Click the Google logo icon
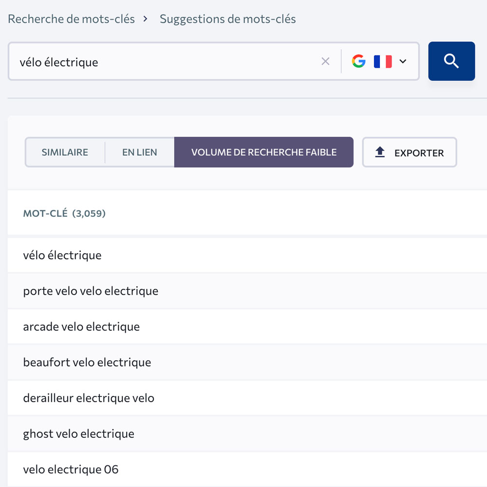This screenshot has width=487, height=487. (x=358, y=61)
